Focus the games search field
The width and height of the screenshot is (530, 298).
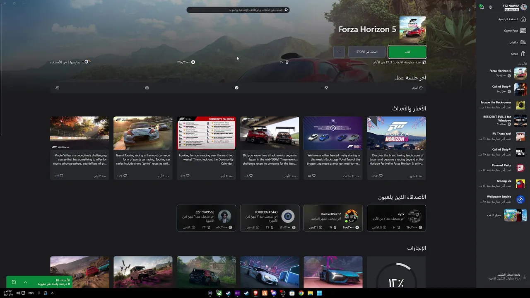238,10
